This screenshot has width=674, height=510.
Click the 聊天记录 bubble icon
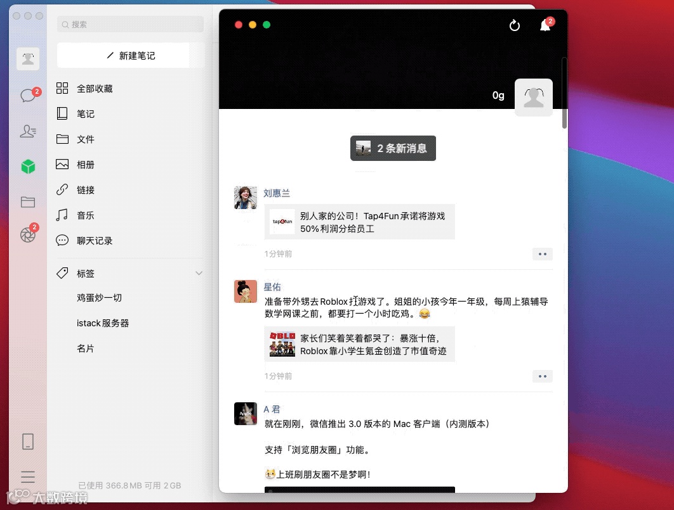(62, 240)
